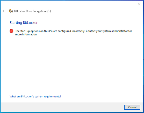The image size is (144, 113).
Task: Open the BitLocker system requirements link
Action: tap(35, 97)
